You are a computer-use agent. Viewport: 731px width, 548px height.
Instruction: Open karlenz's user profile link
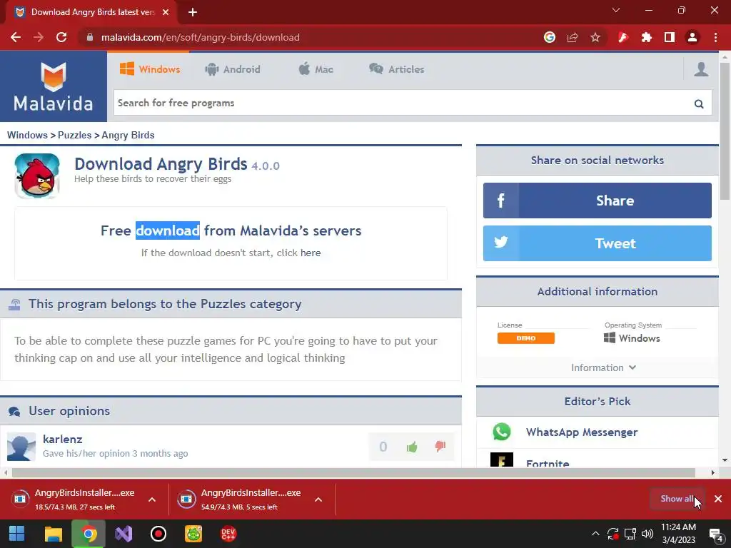[63, 439]
